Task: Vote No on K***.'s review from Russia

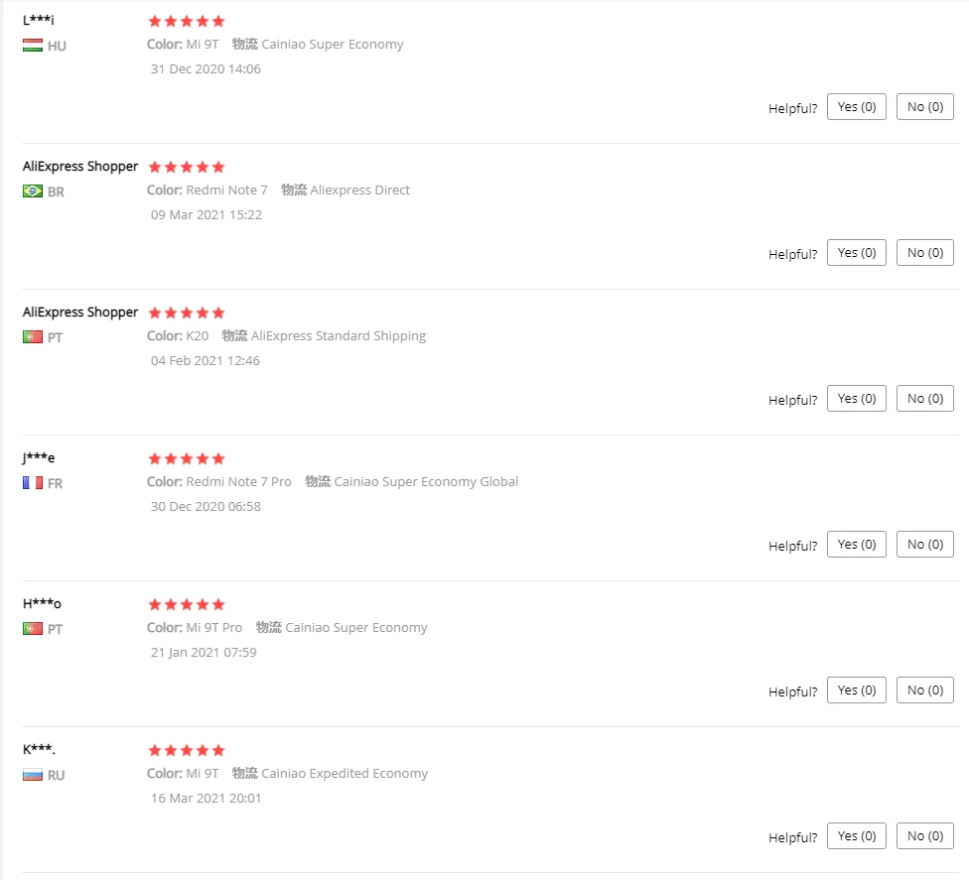Action: [x=925, y=835]
